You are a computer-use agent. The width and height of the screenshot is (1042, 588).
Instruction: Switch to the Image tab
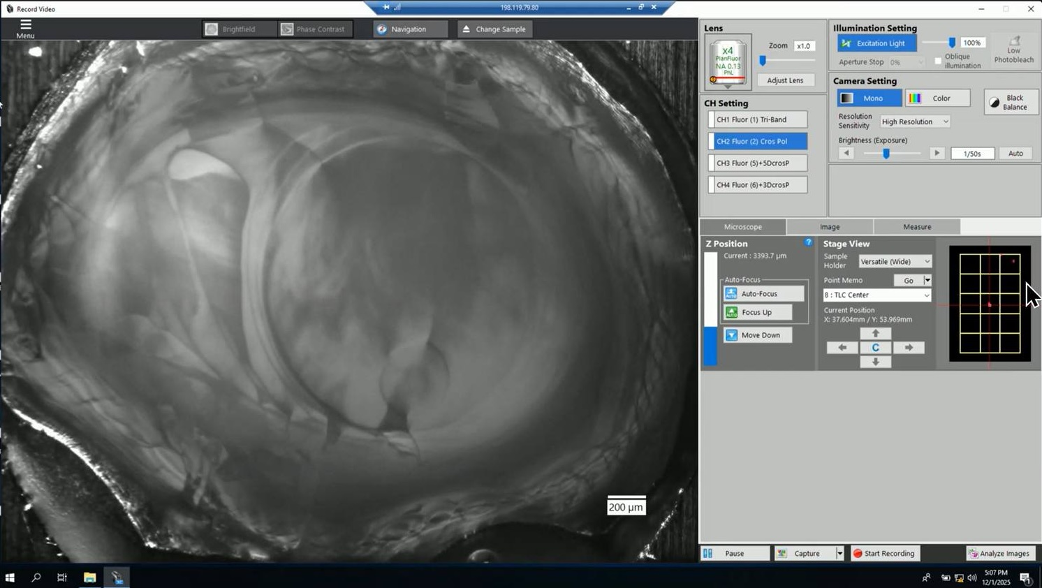[x=830, y=227]
